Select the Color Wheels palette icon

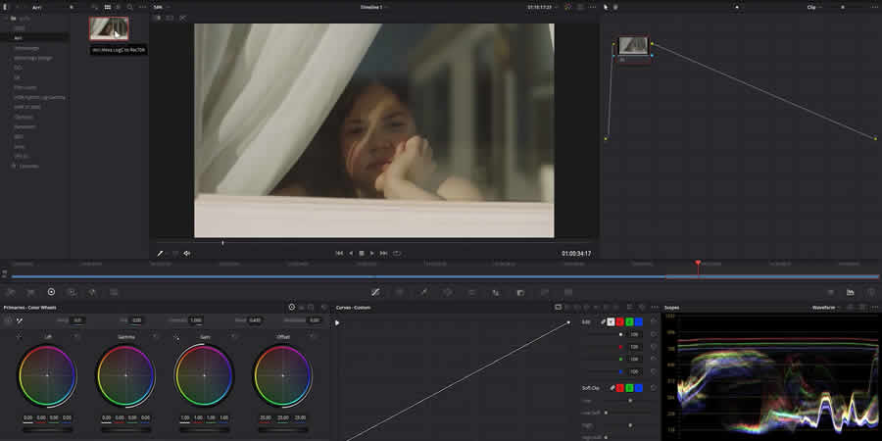tap(51, 292)
